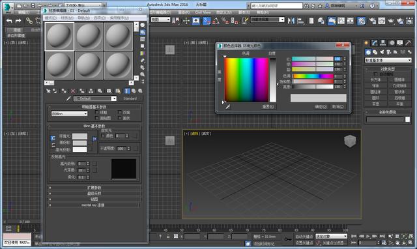Toggle the ambient-diffuse map lock button
The height and width of the screenshot is (249, 417).
pyautogui.click(x=94, y=139)
